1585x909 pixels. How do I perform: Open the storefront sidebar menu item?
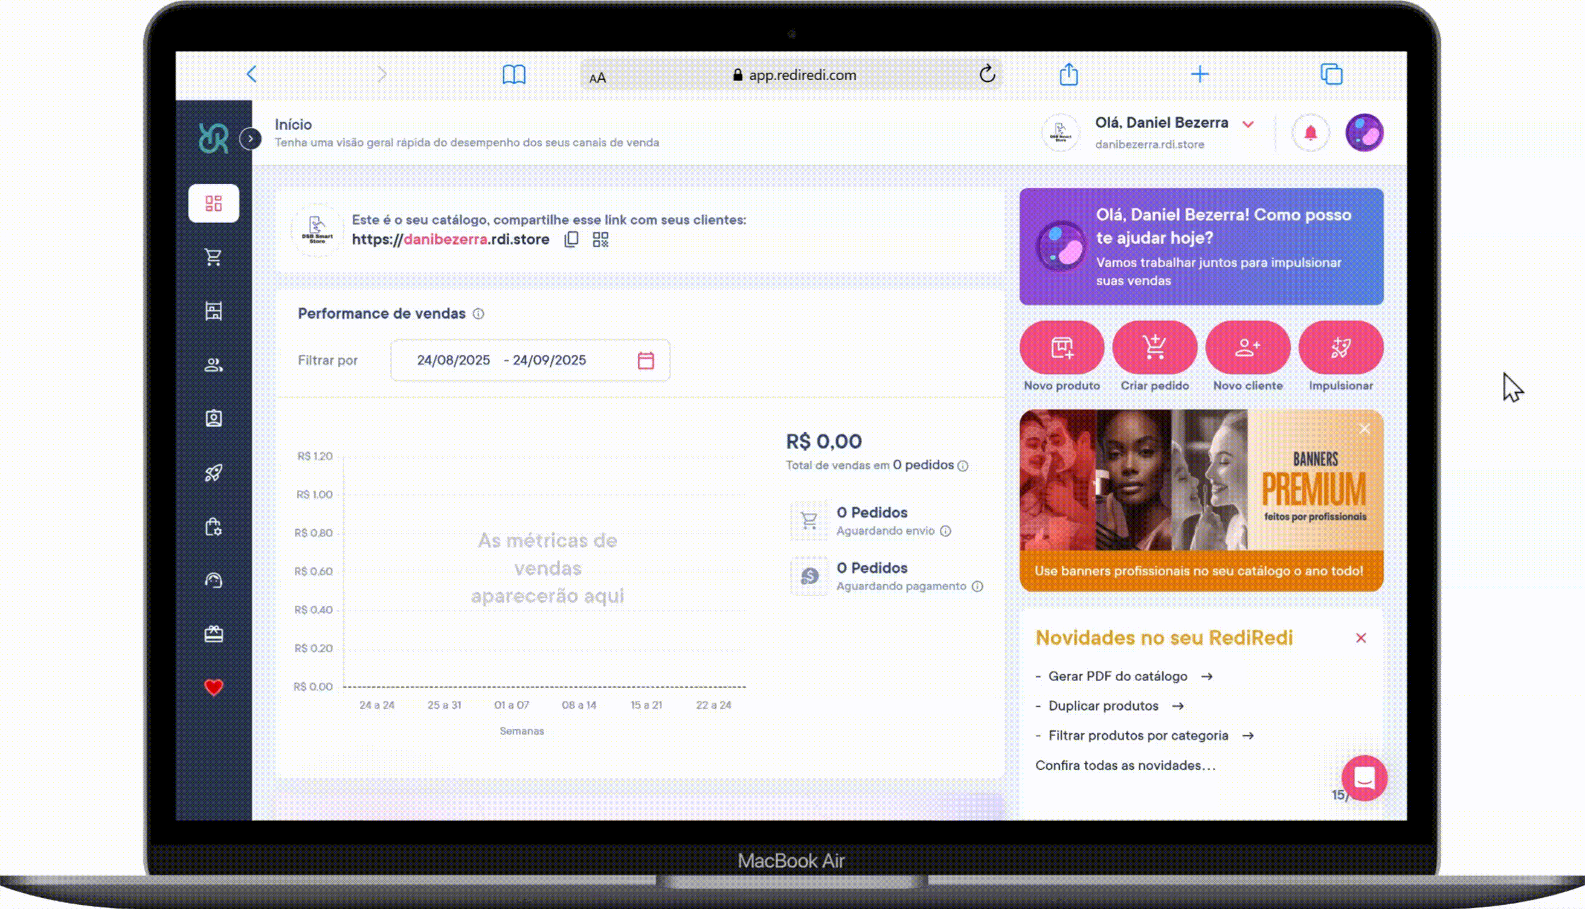[x=213, y=311]
